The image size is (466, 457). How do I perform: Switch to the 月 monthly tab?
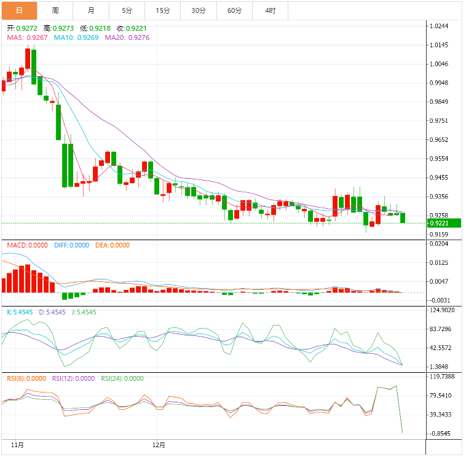coord(91,10)
